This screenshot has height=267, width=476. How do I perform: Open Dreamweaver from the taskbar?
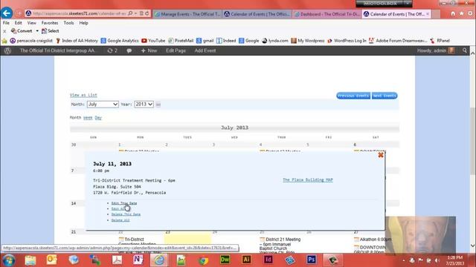[225, 260]
